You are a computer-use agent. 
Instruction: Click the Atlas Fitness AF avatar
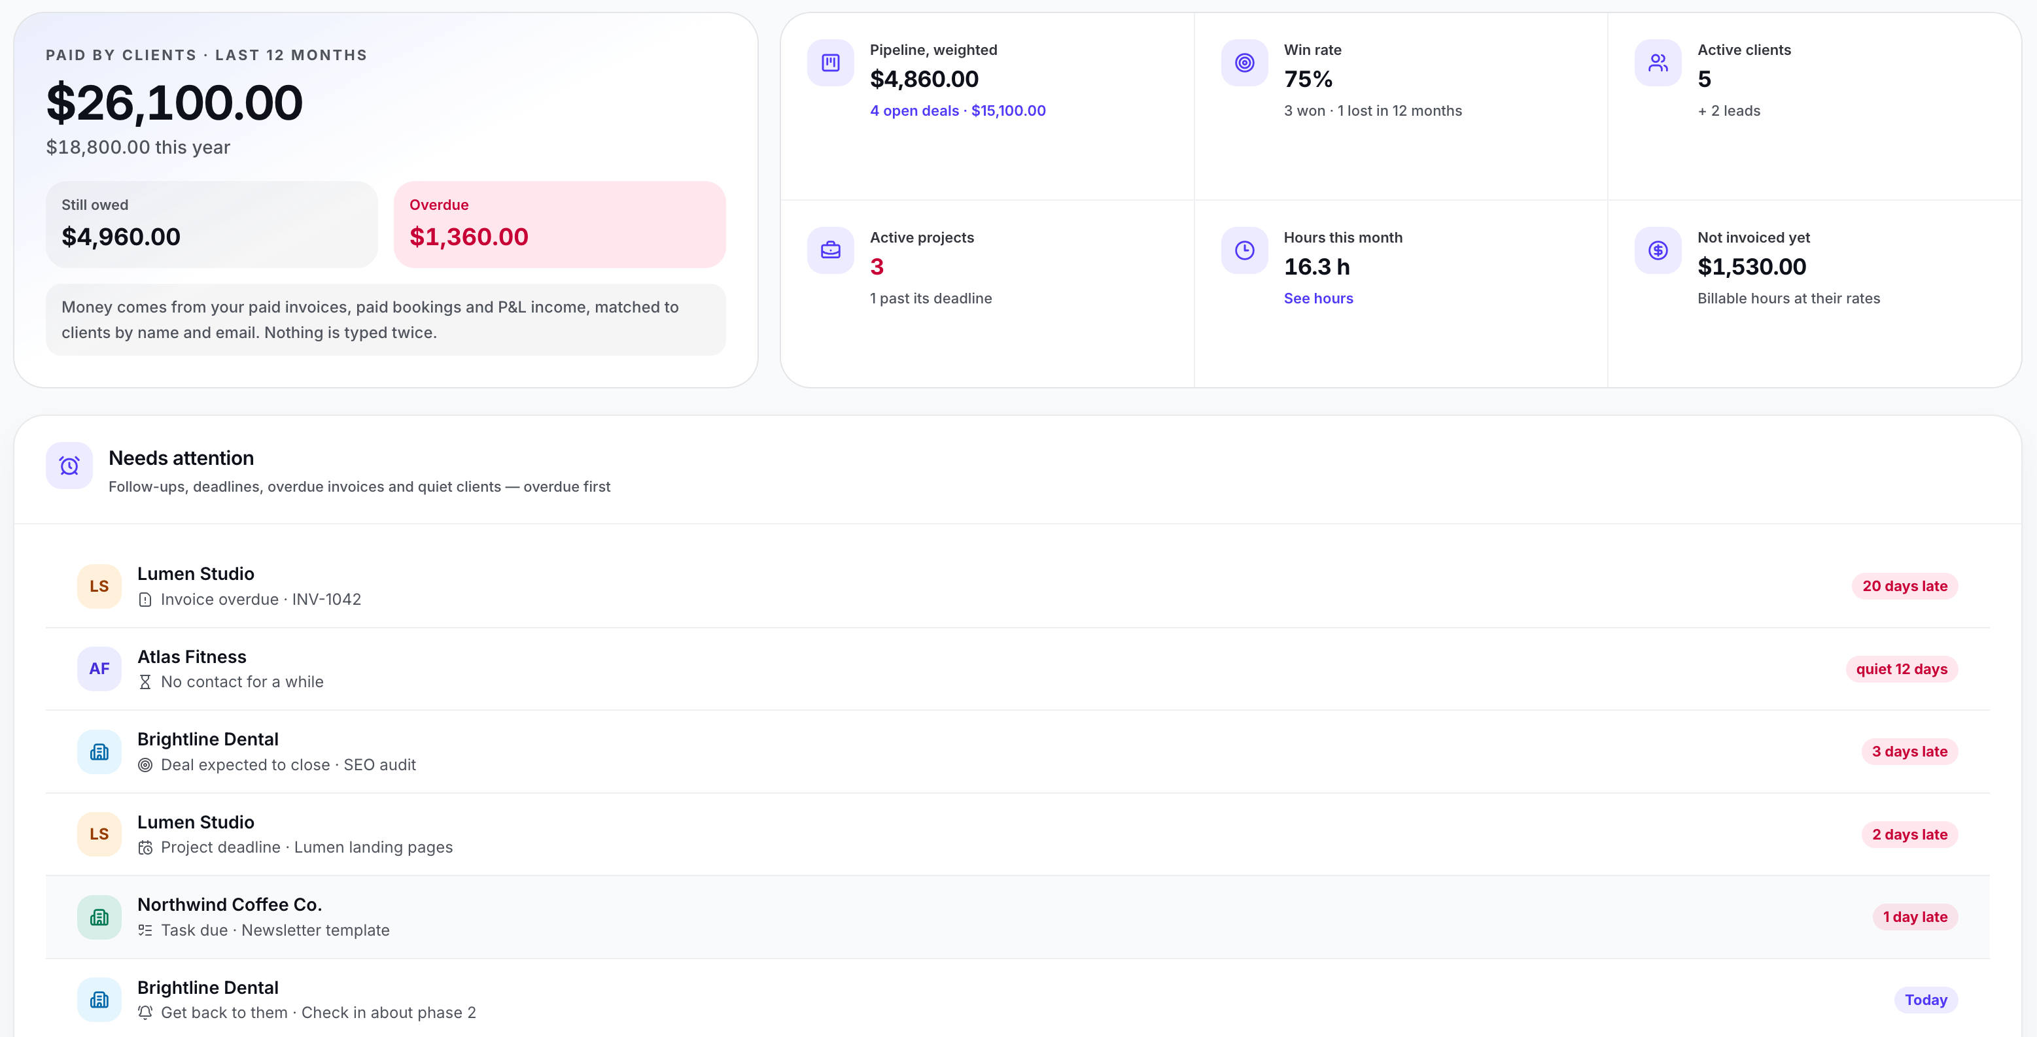pos(99,669)
